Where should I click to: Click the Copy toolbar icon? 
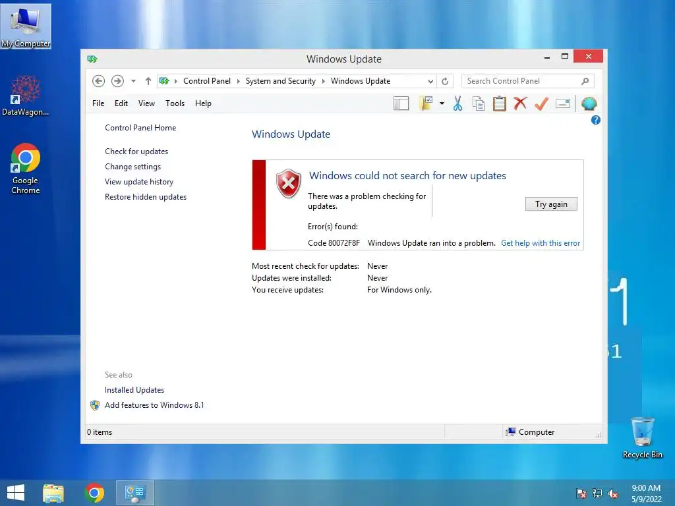pos(479,103)
